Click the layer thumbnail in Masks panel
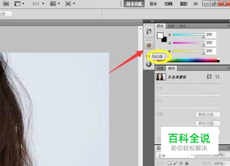The width and height of the screenshot is (230, 166). click(x=161, y=77)
